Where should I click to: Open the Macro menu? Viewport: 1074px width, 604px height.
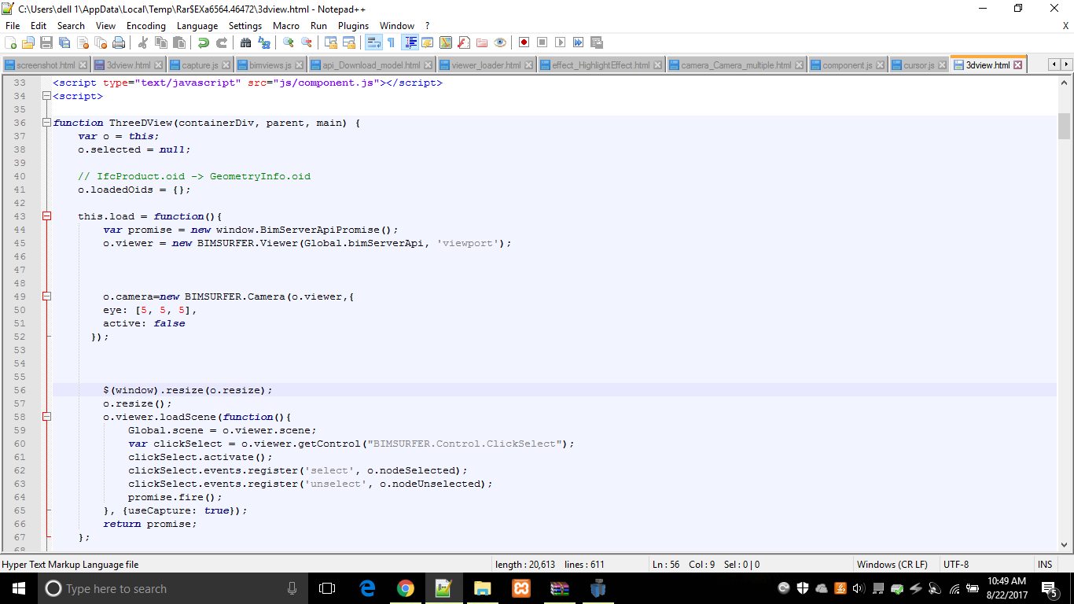pyautogui.click(x=285, y=25)
